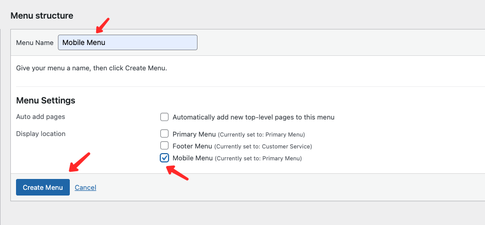Click the "Footer Menu" checkbox label text
This screenshot has height=225, width=485.
click(x=192, y=146)
